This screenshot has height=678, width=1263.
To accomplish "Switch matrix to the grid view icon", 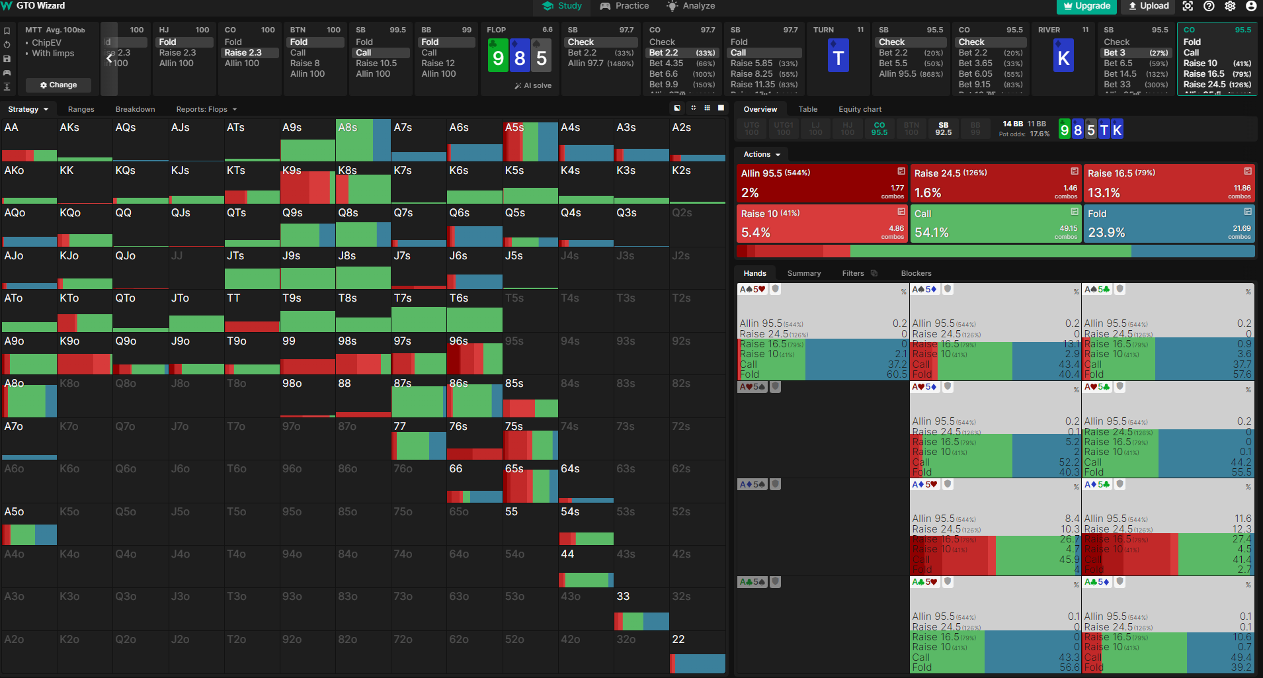I will coord(708,108).
